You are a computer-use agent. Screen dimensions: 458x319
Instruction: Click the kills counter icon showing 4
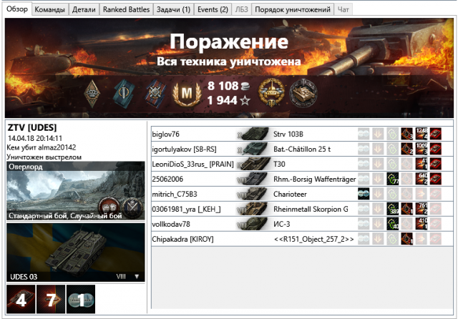pyautogui.click(x=21, y=299)
